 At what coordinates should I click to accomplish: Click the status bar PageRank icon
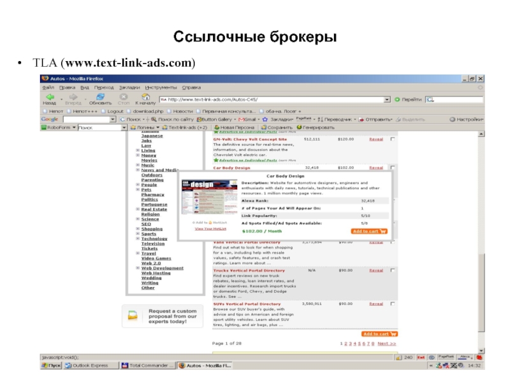coord(446,357)
